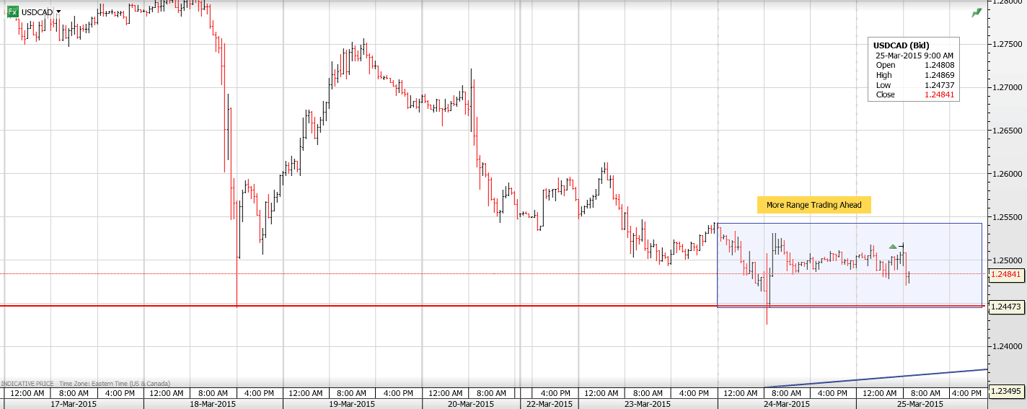Click the USDCAD symbol name text
Viewport: 1027px width, 409px height.
(x=37, y=12)
